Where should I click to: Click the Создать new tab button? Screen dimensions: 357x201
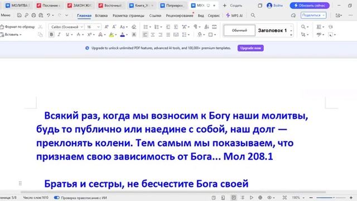click(x=233, y=6)
